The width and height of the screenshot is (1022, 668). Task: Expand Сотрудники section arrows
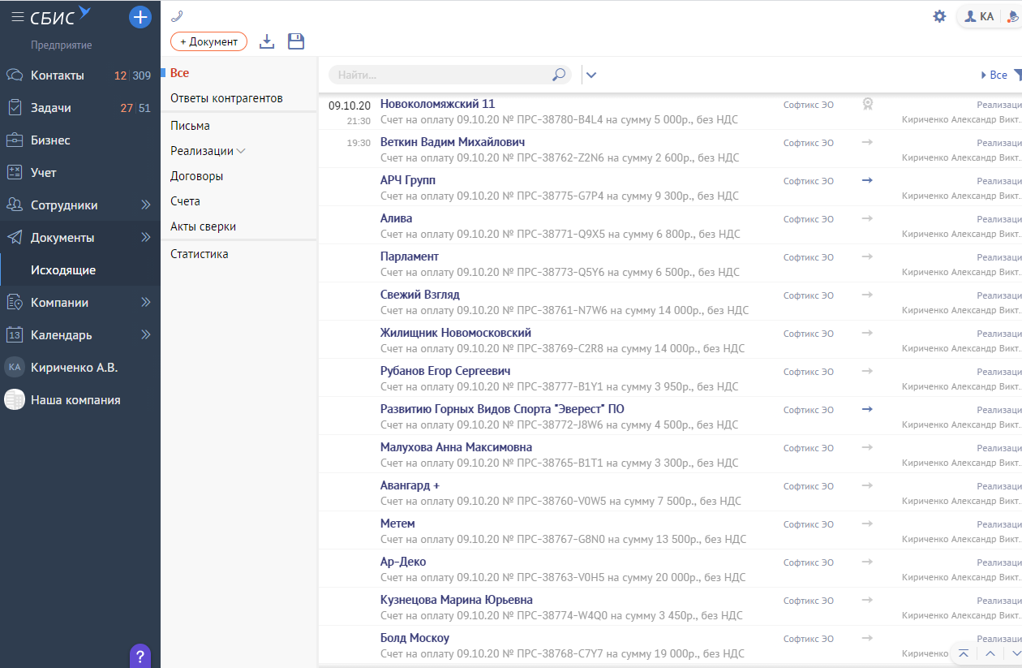(x=146, y=205)
